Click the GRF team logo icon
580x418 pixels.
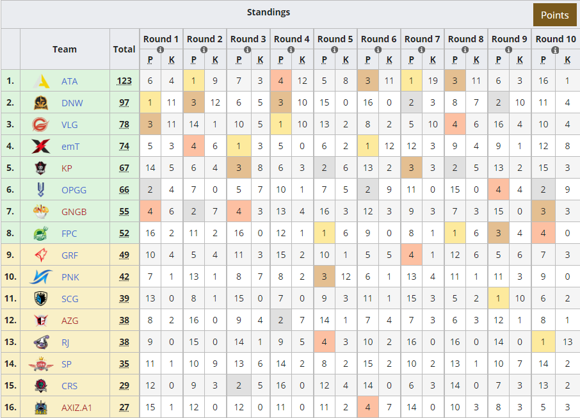tap(42, 255)
